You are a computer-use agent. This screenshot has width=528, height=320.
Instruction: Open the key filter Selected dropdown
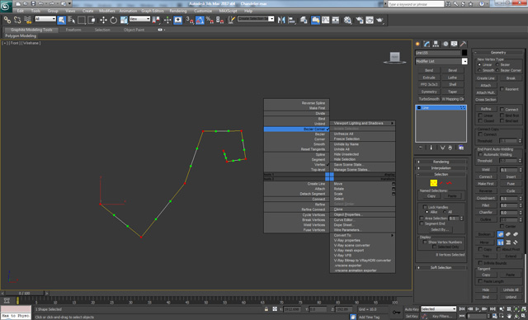click(438, 309)
